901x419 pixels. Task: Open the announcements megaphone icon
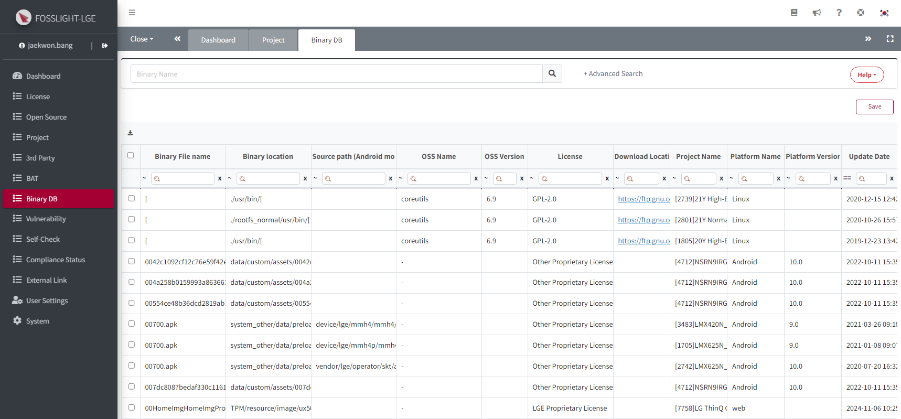pos(817,13)
